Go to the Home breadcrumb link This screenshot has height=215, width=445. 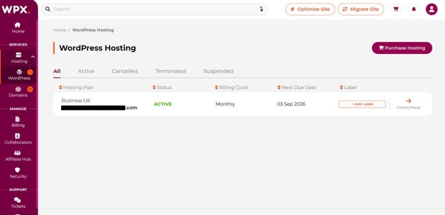[x=60, y=30]
